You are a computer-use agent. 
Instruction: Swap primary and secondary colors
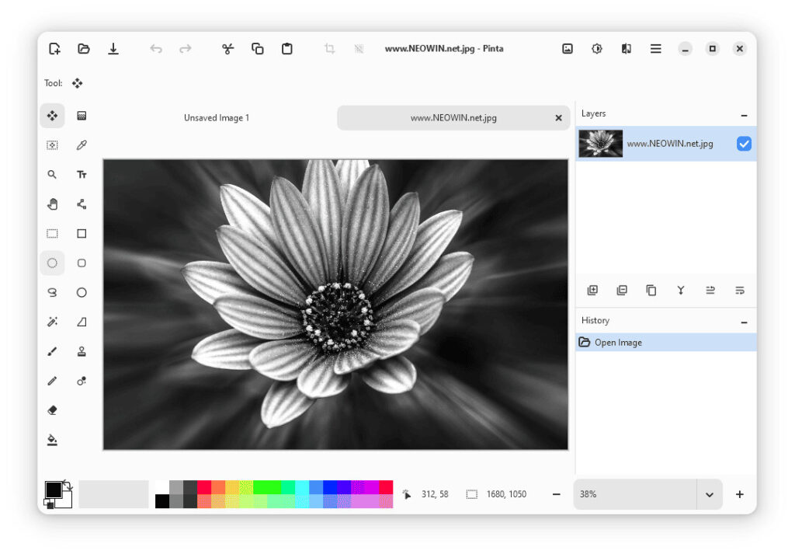67,485
